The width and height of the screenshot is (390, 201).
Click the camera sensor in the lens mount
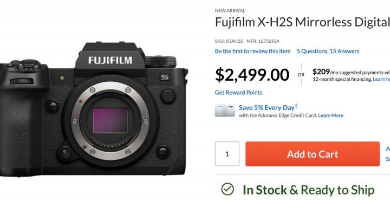[x=110, y=120]
